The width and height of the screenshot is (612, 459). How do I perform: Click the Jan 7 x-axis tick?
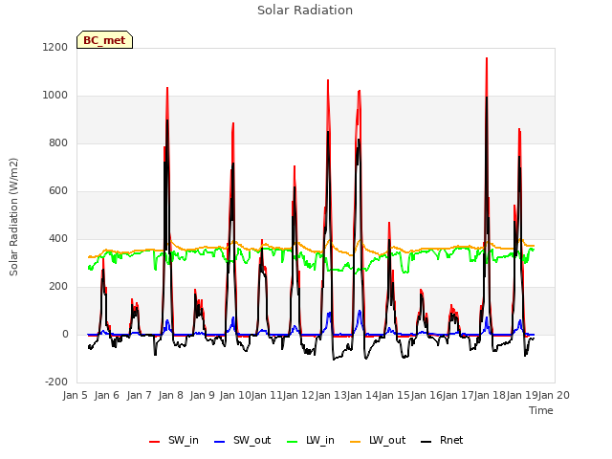pyautogui.click(x=140, y=395)
